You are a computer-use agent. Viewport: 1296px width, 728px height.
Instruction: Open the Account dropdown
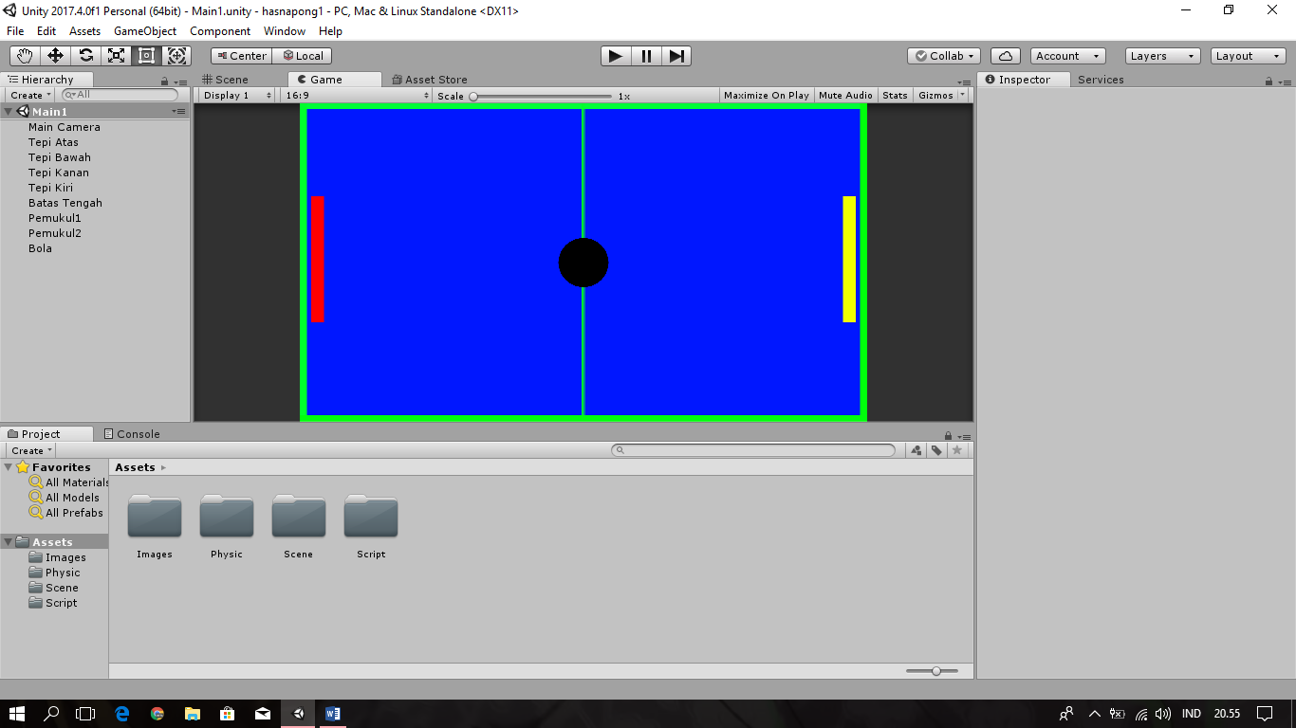[x=1068, y=56]
